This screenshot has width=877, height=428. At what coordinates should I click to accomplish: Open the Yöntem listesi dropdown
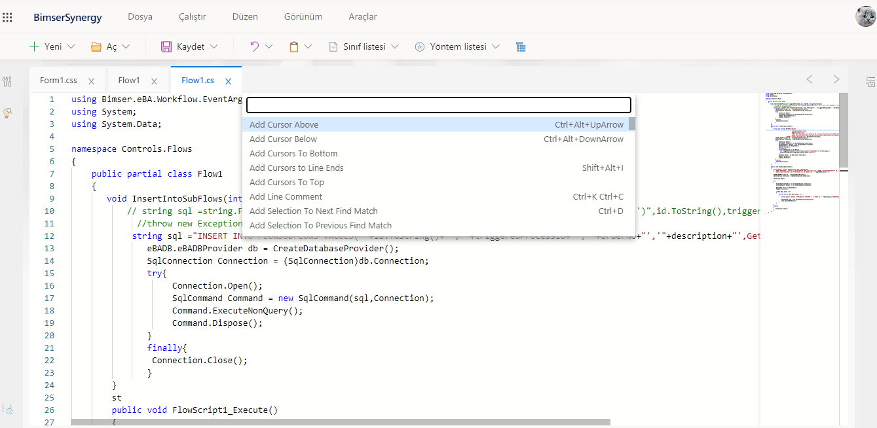point(495,46)
